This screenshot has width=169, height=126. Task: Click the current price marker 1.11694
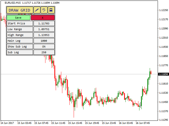[x=163, y=74]
